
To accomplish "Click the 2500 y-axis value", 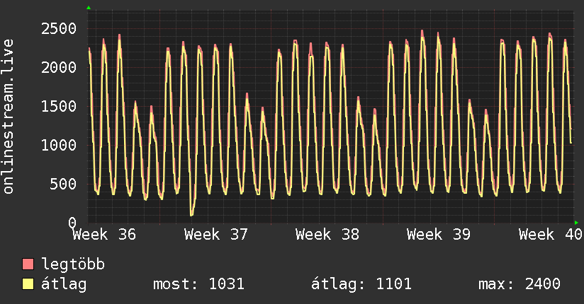I will click(59, 28).
